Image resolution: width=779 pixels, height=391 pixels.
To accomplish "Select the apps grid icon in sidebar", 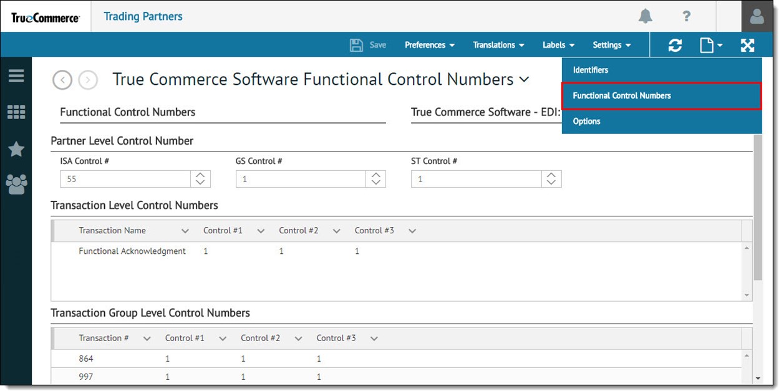I will (16, 112).
